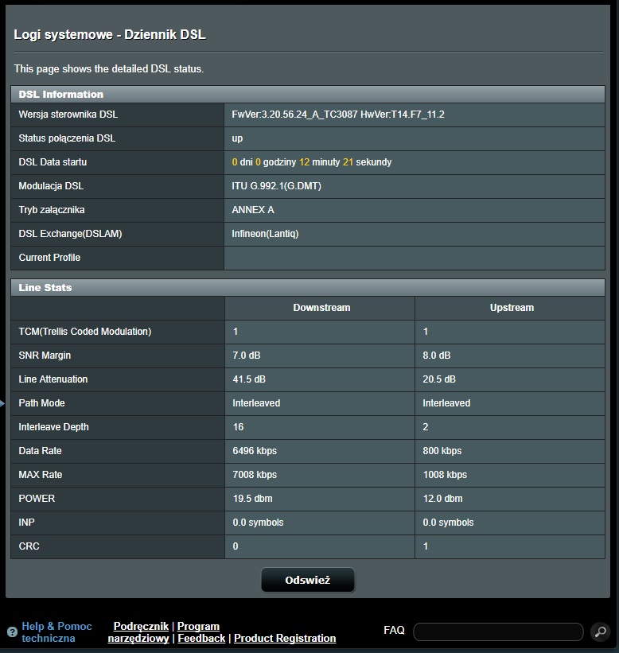Click the DSL driver version value

[x=337, y=115]
